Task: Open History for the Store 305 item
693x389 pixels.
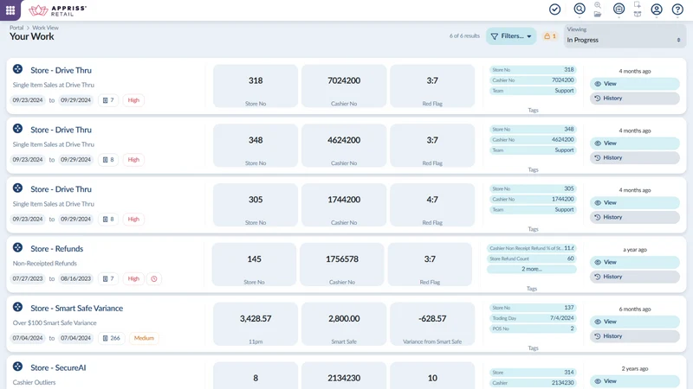Action: 635,218
